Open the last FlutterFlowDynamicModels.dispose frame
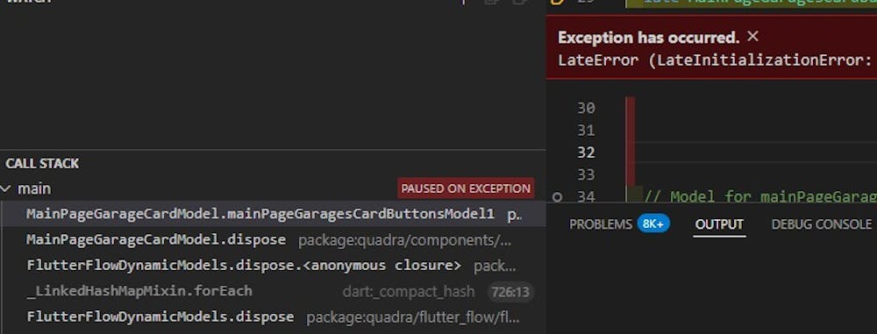Image resolution: width=877 pixels, height=334 pixels. (273, 317)
